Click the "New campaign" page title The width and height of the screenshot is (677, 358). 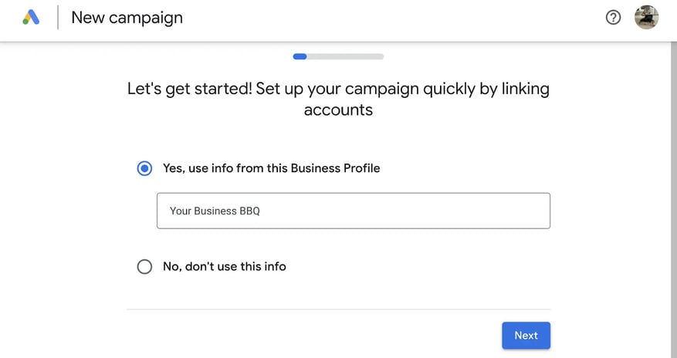coord(127,18)
